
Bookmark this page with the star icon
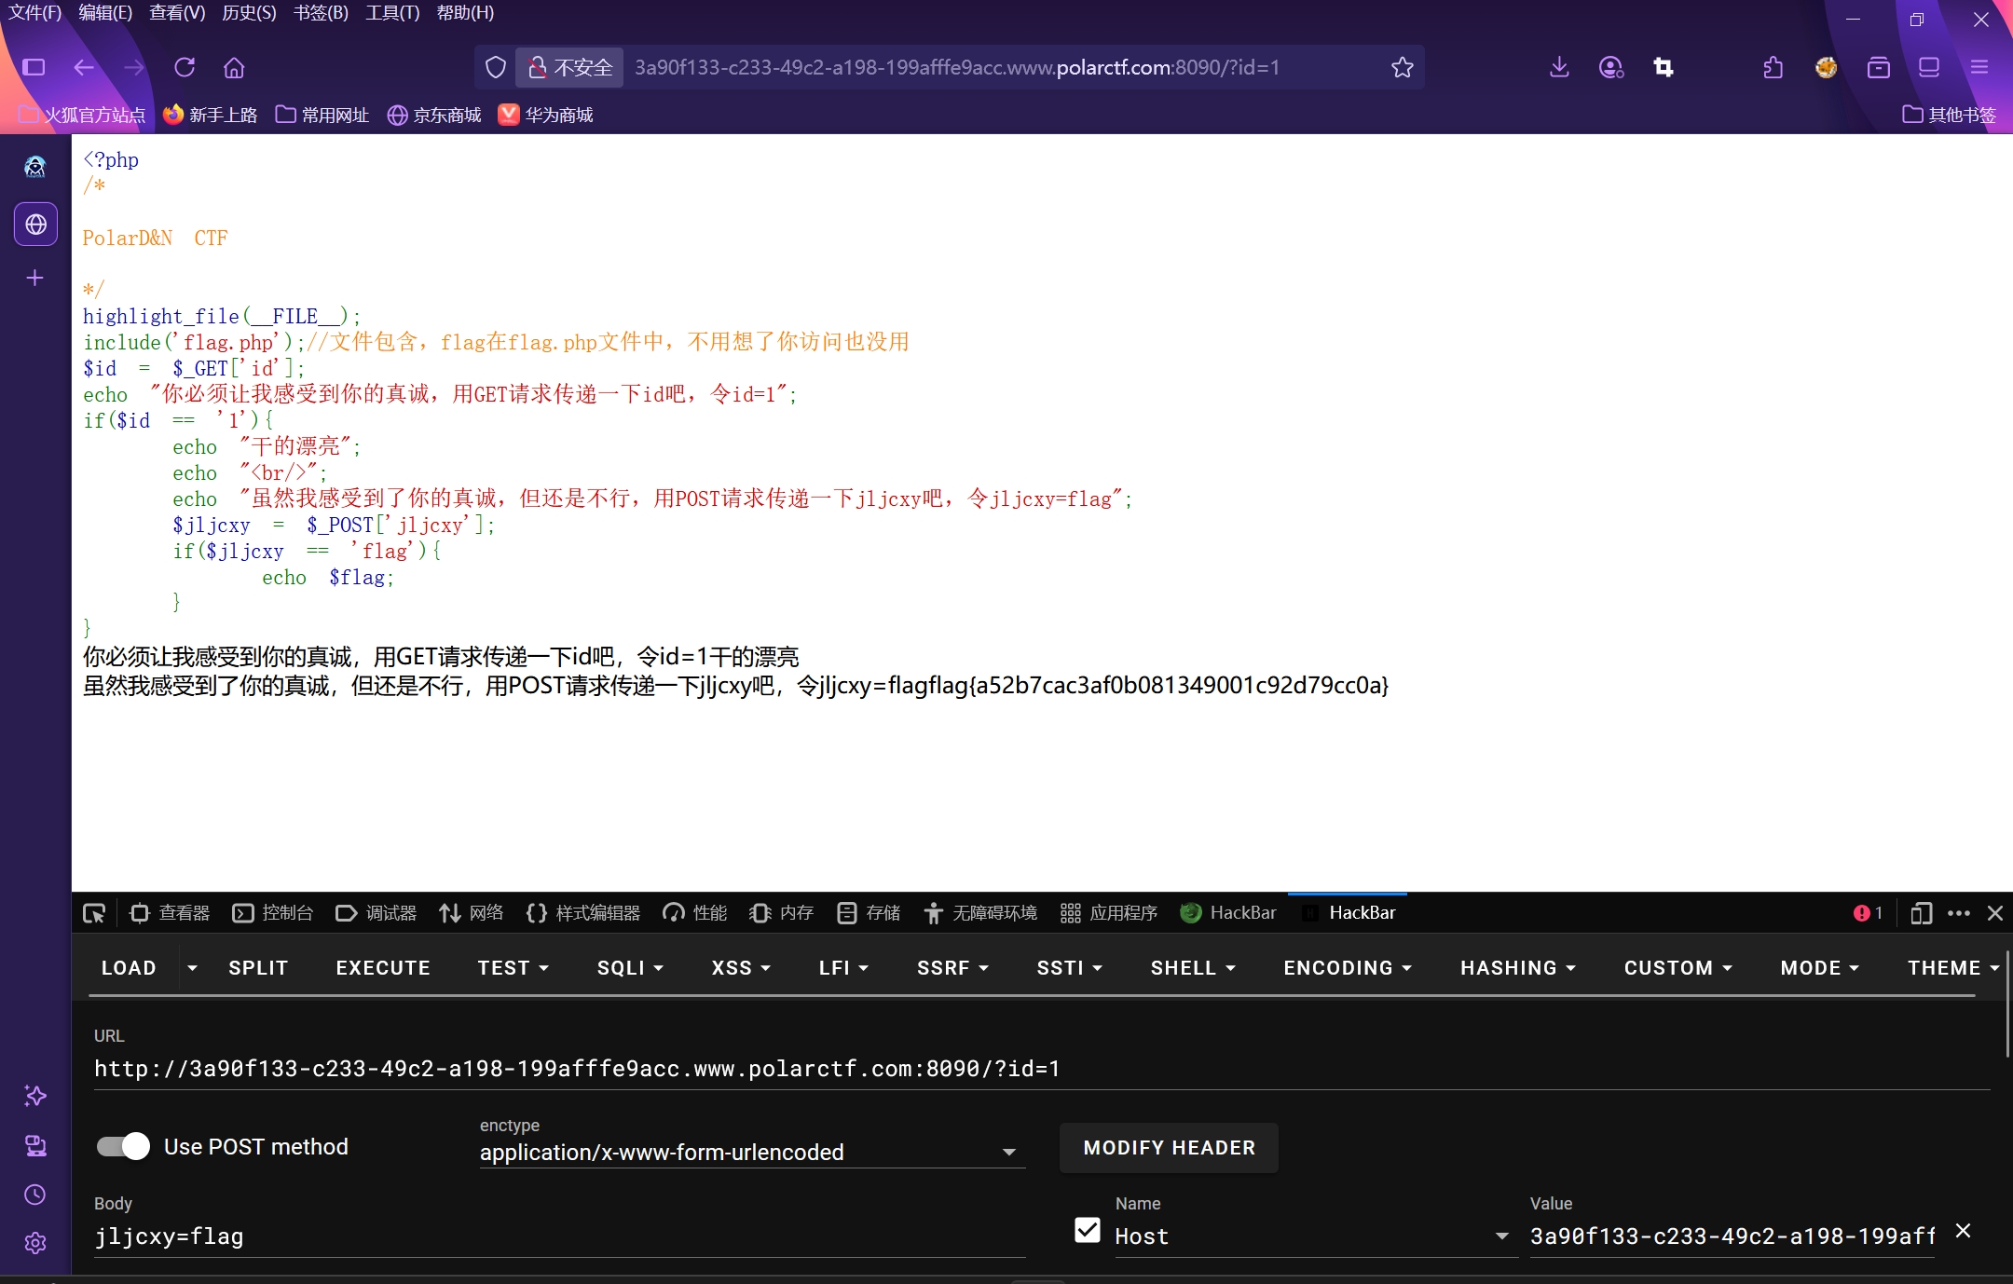(1402, 67)
